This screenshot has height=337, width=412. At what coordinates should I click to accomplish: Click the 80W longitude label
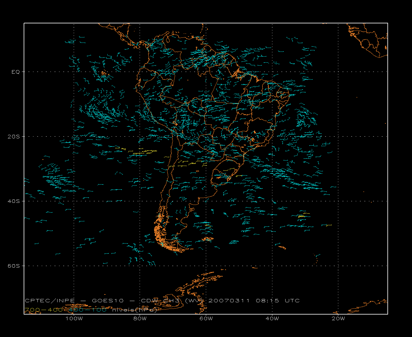[140, 319]
